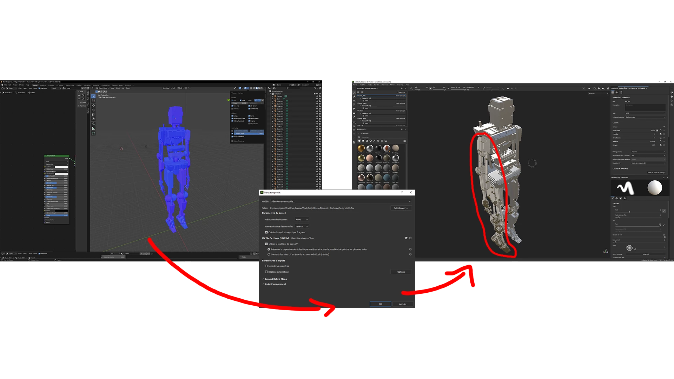Click the UDIM tutorial graduation-cap icon
Screen dimensions: 674x379
[406, 238]
